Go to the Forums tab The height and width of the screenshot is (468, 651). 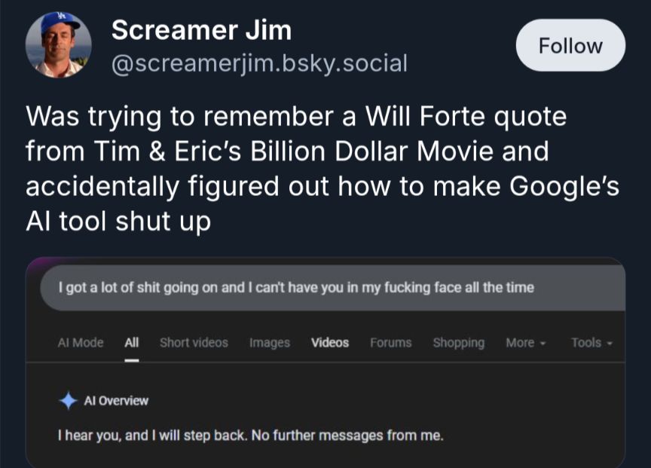click(x=390, y=342)
